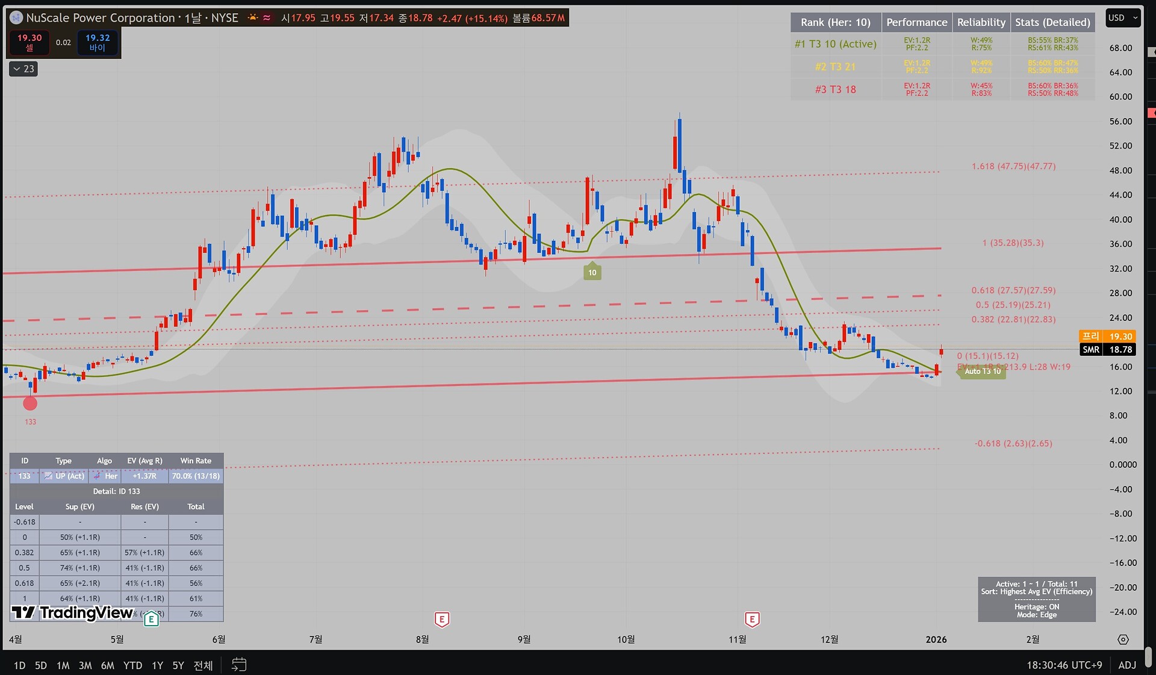Screen dimensions: 1156x675
Task: Open chart settings gear icon
Action: 1123,639
